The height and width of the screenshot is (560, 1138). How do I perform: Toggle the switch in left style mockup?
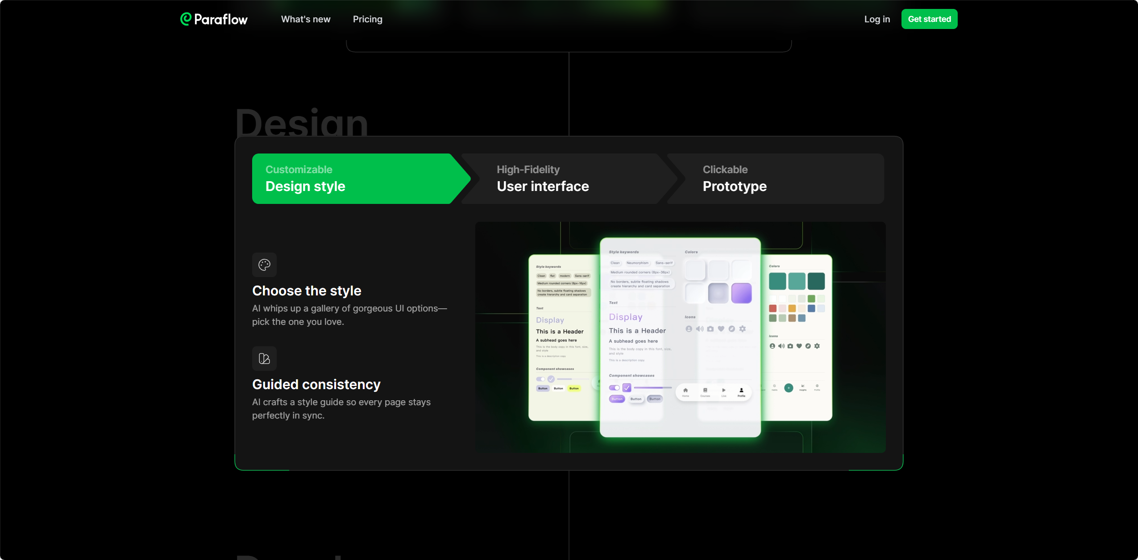click(x=540, y=379)
